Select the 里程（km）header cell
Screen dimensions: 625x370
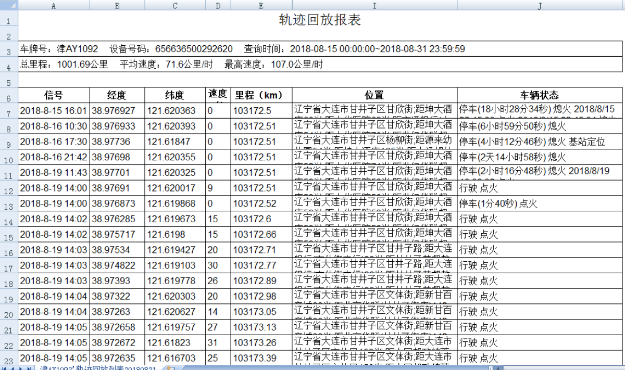[261, 95]
